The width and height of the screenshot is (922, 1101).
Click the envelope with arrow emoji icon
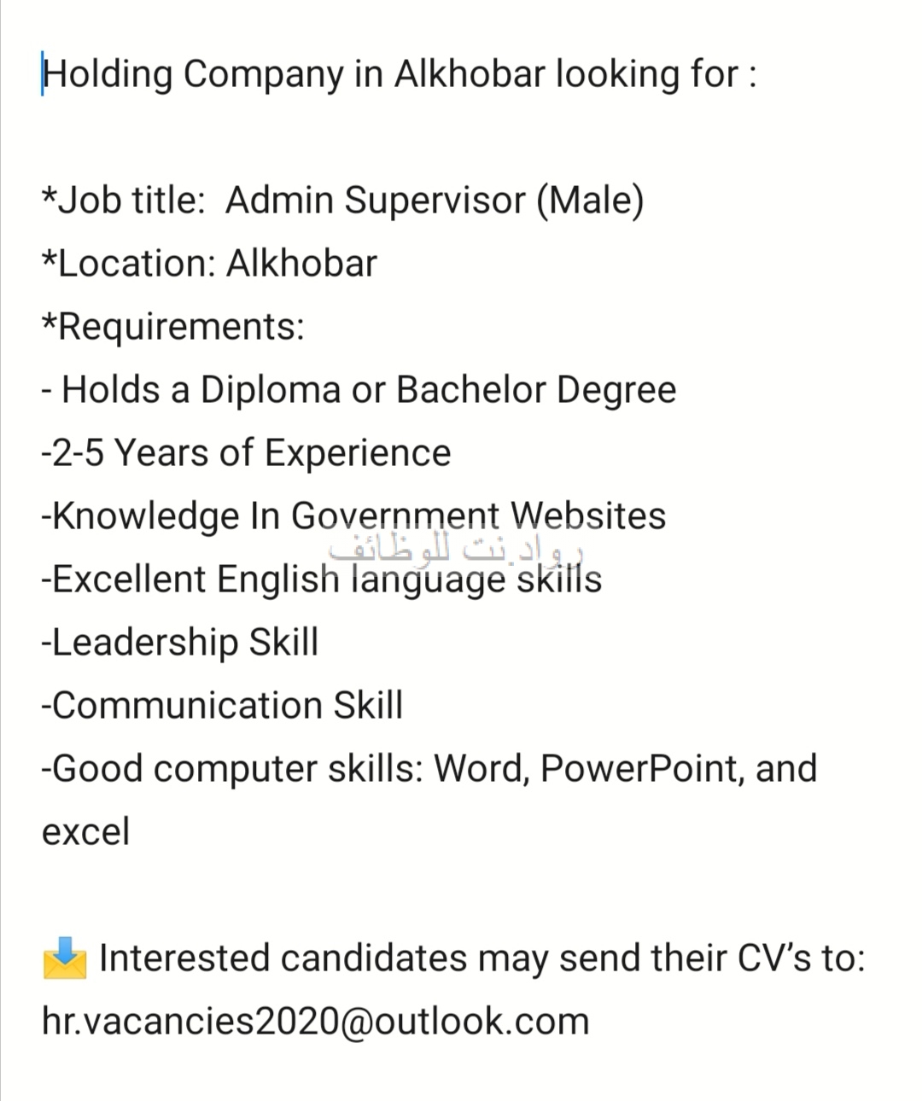tap(64, 958)
